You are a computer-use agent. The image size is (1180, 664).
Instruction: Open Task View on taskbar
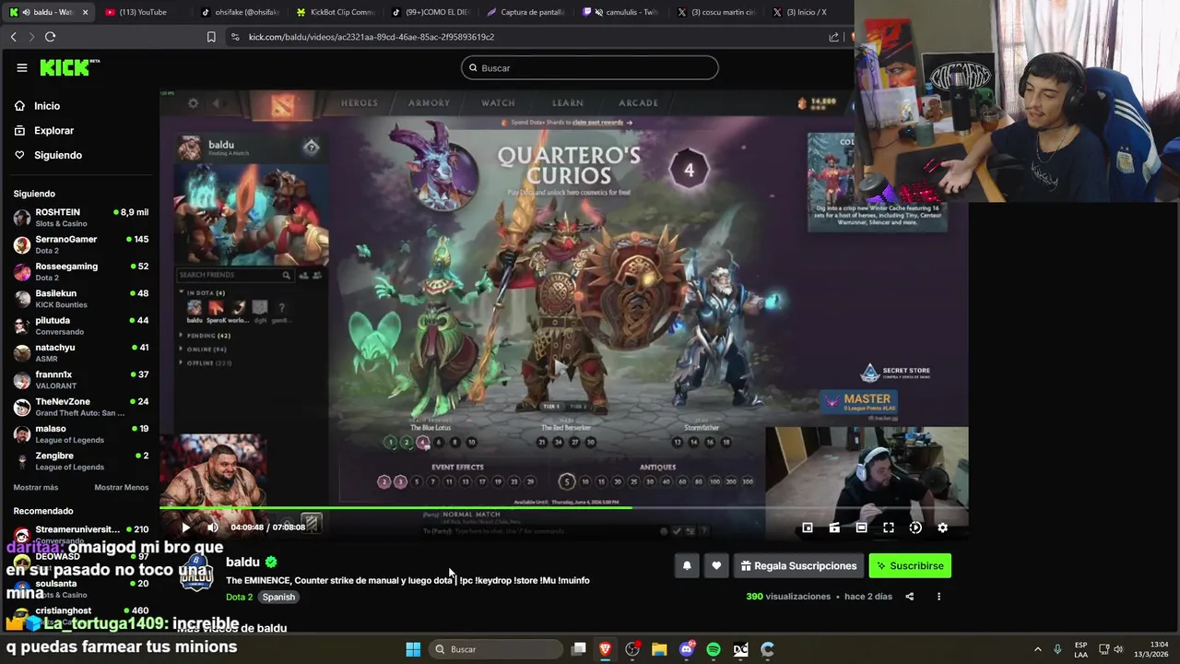(x=579, y=649)
